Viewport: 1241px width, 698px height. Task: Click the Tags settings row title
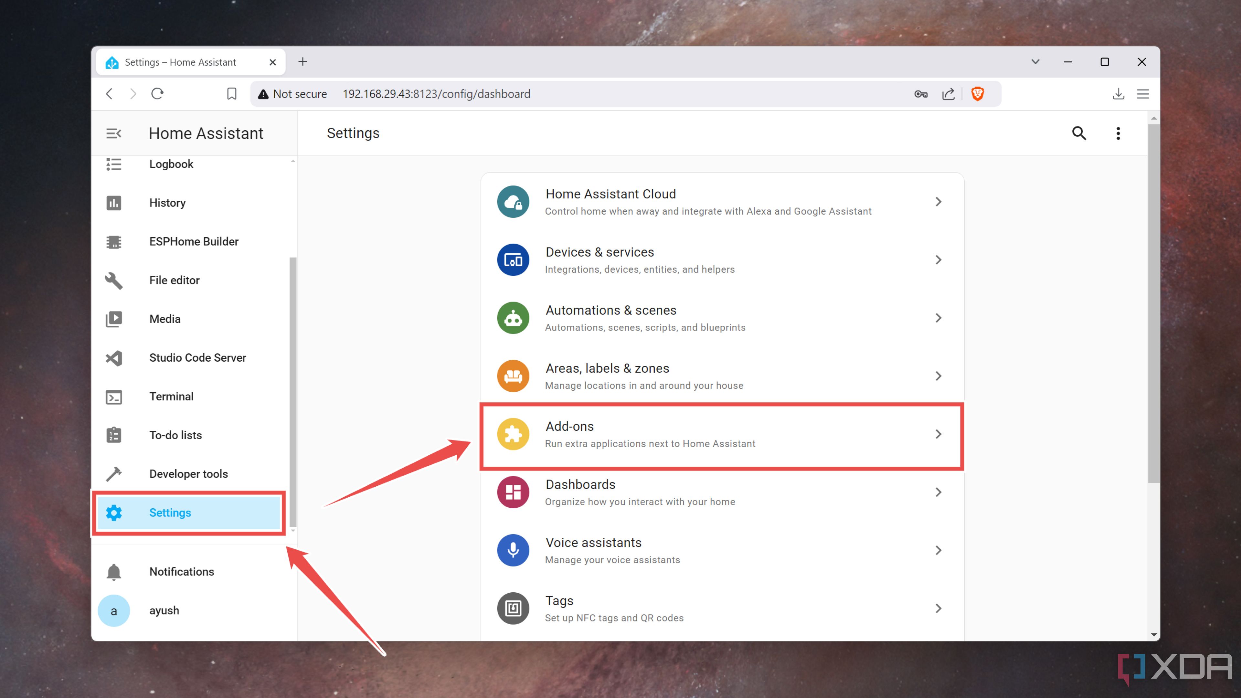[559, 601]
